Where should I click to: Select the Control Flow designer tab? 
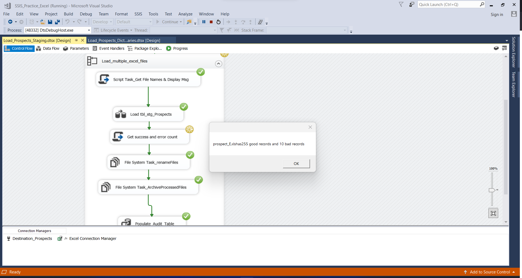click(x=19, y=48)
